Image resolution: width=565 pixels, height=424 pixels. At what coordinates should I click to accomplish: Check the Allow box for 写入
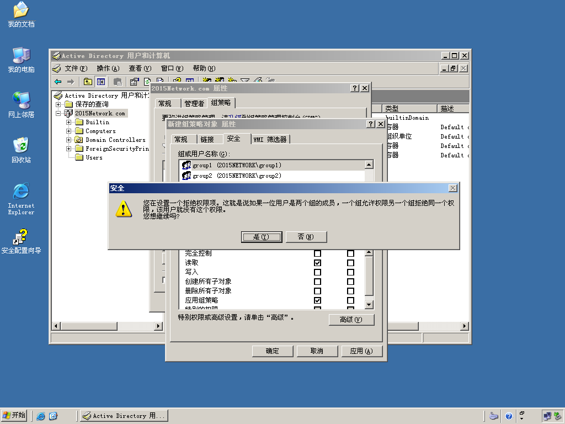(x=317, y=272)
